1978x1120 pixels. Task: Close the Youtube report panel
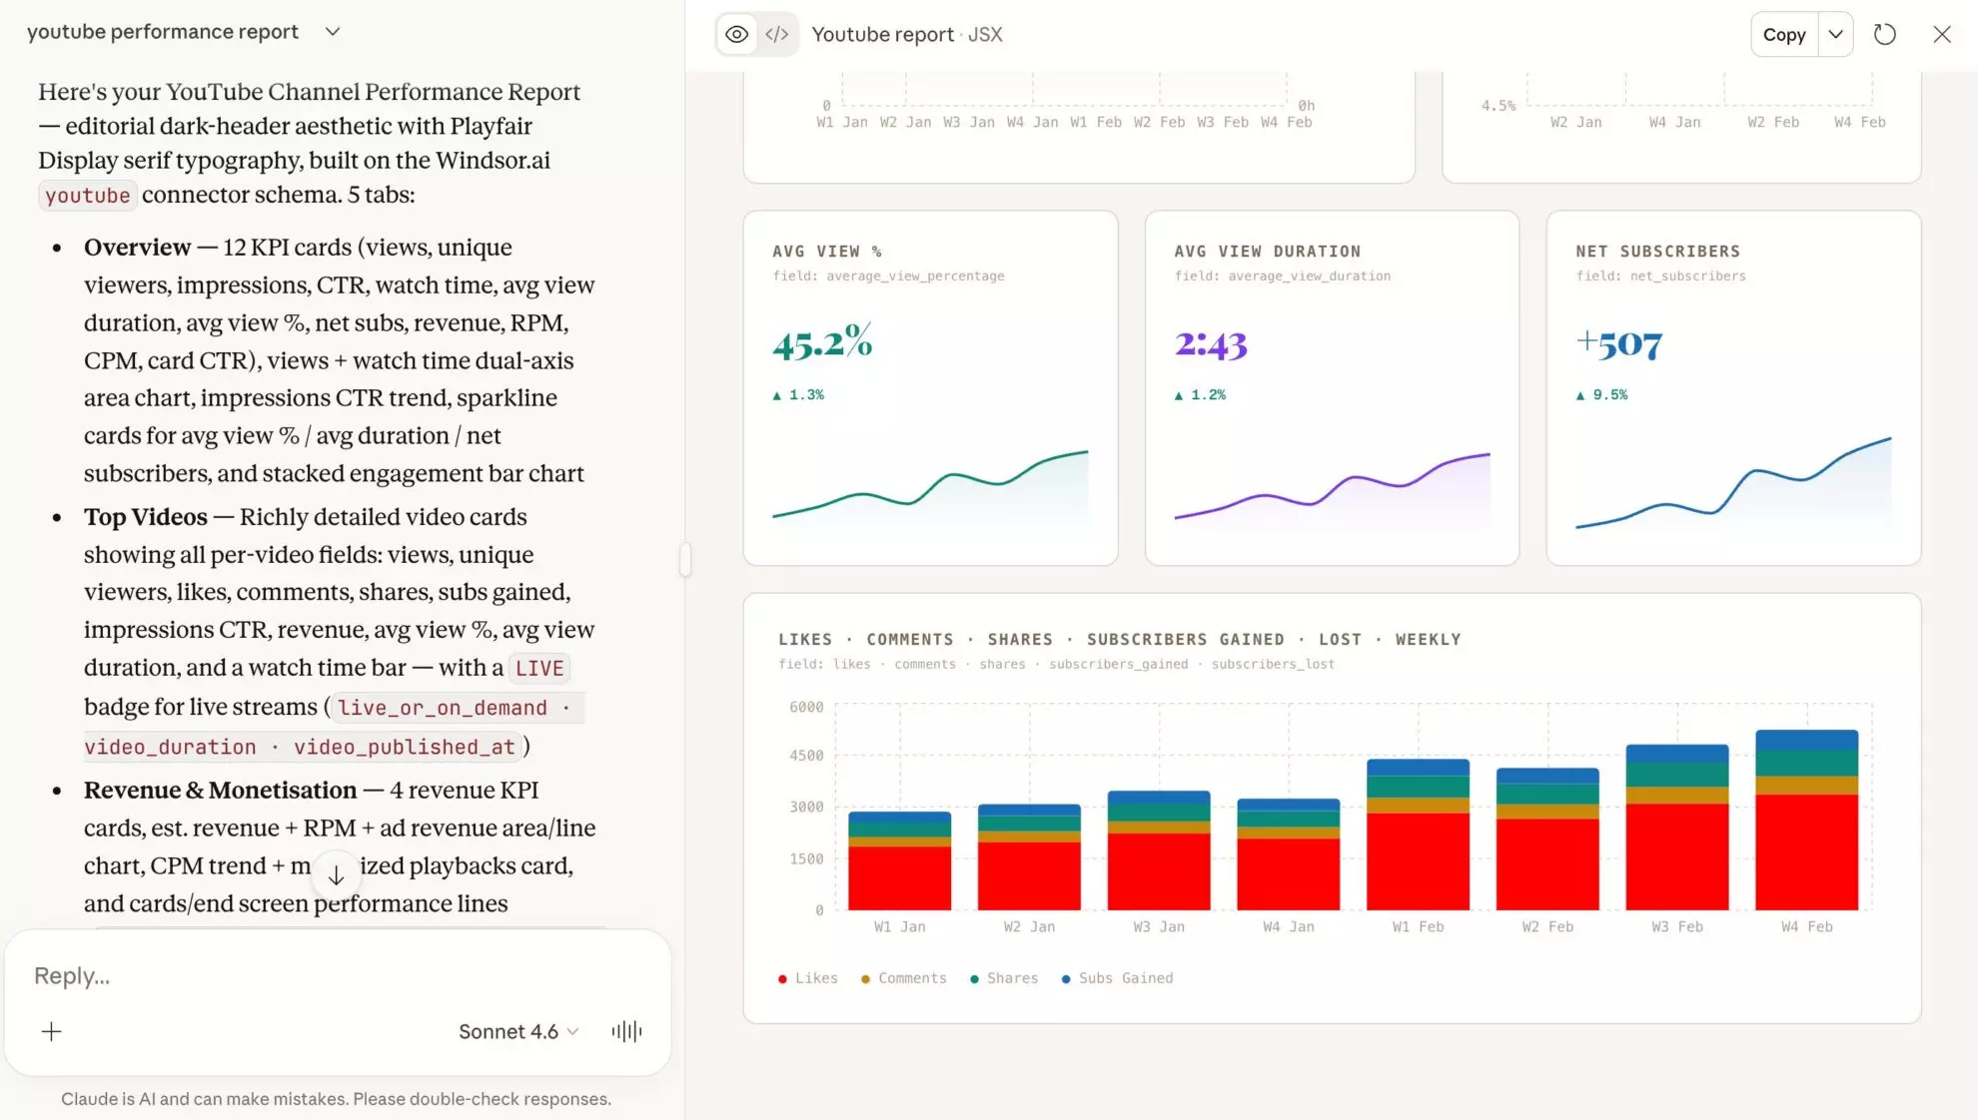pos(1941,34)
